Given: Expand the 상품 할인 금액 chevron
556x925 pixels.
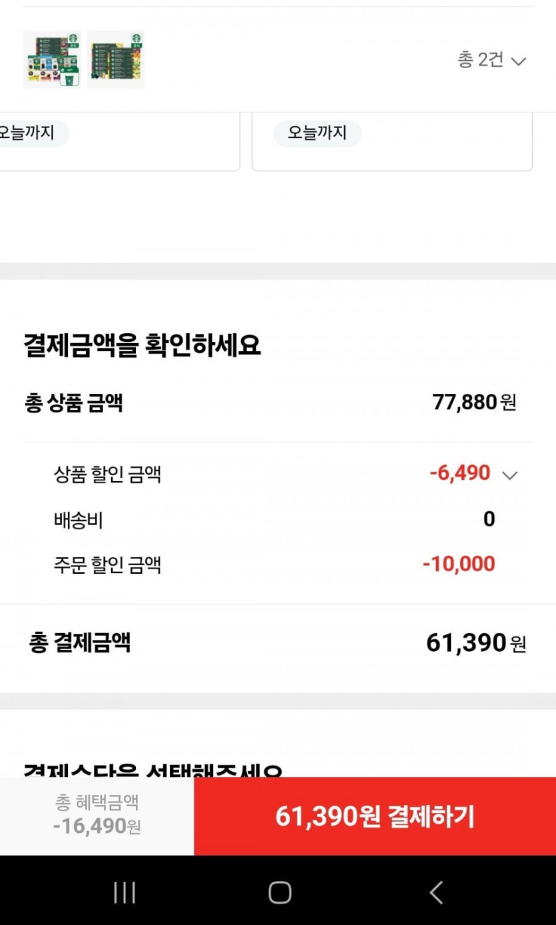Looking at the screenshot, I should 509,475.
